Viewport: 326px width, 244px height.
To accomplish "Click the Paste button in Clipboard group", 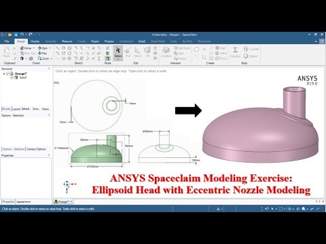I will point(7,52).
